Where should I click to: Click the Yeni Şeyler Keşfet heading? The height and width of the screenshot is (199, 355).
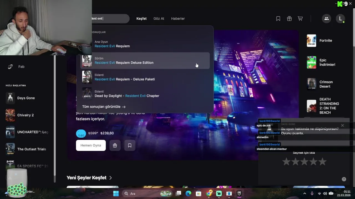point(87,178)
